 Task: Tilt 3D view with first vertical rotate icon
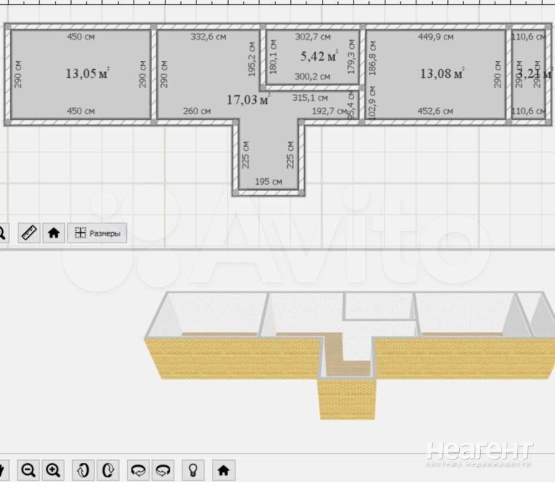tap(84, 469)
